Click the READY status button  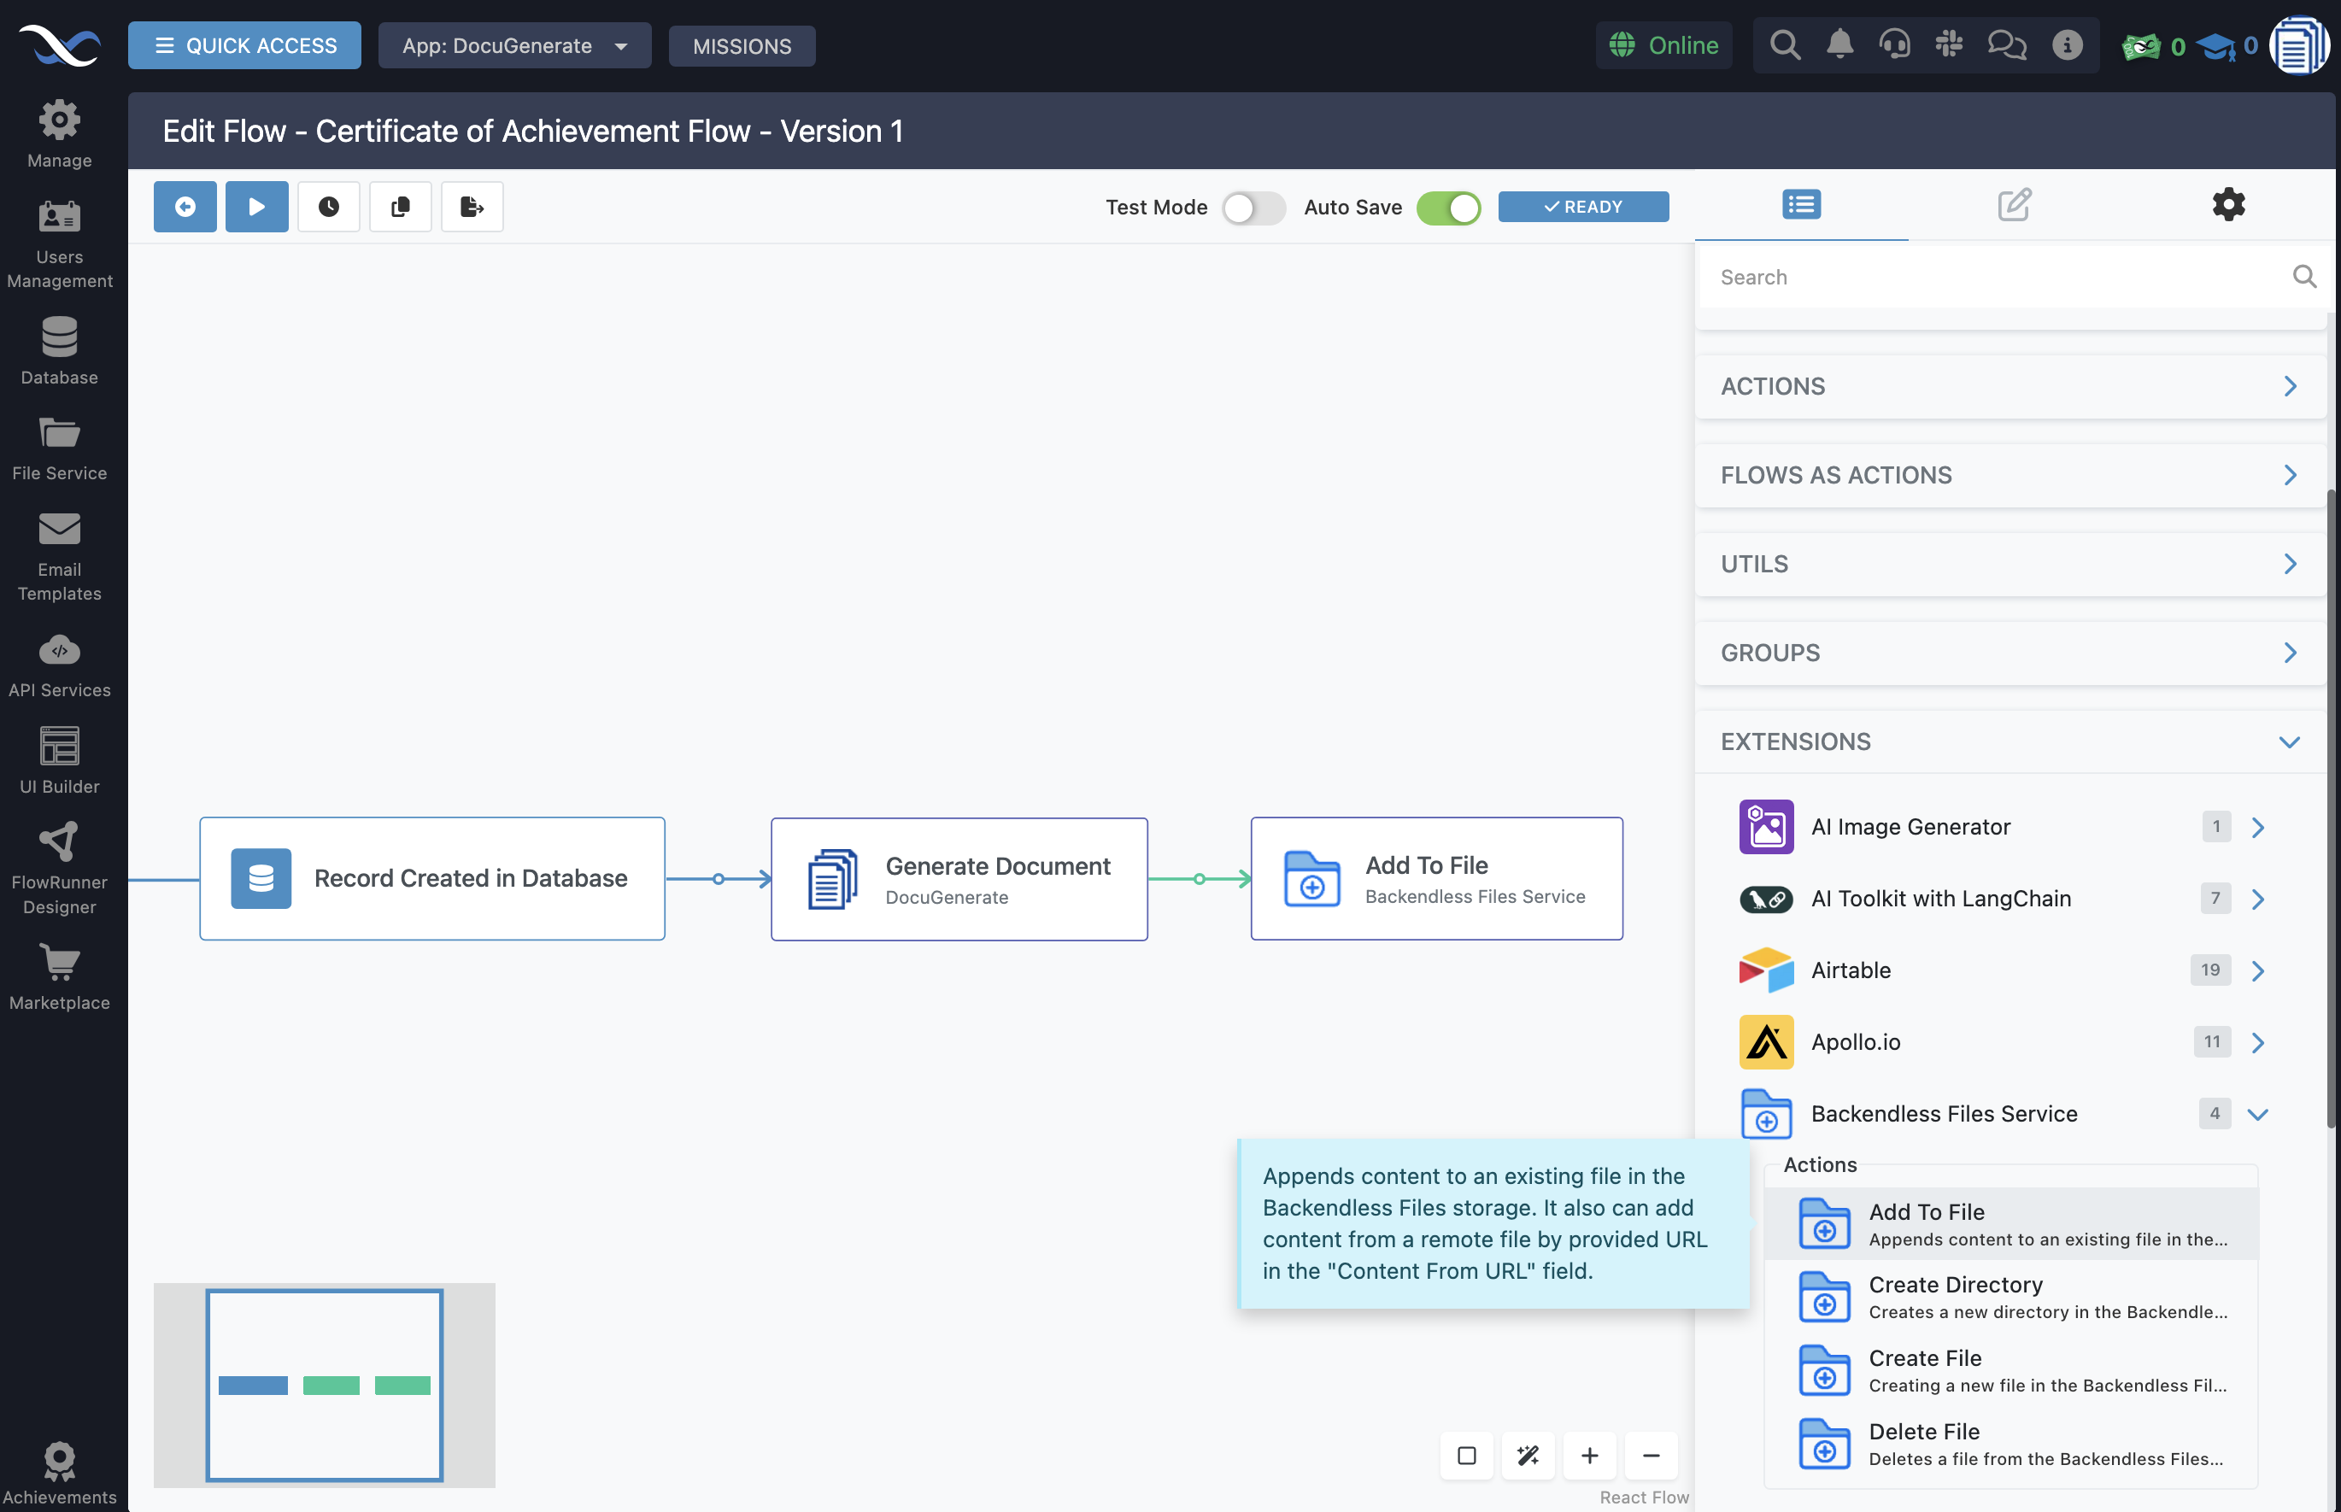point(1582,206)
